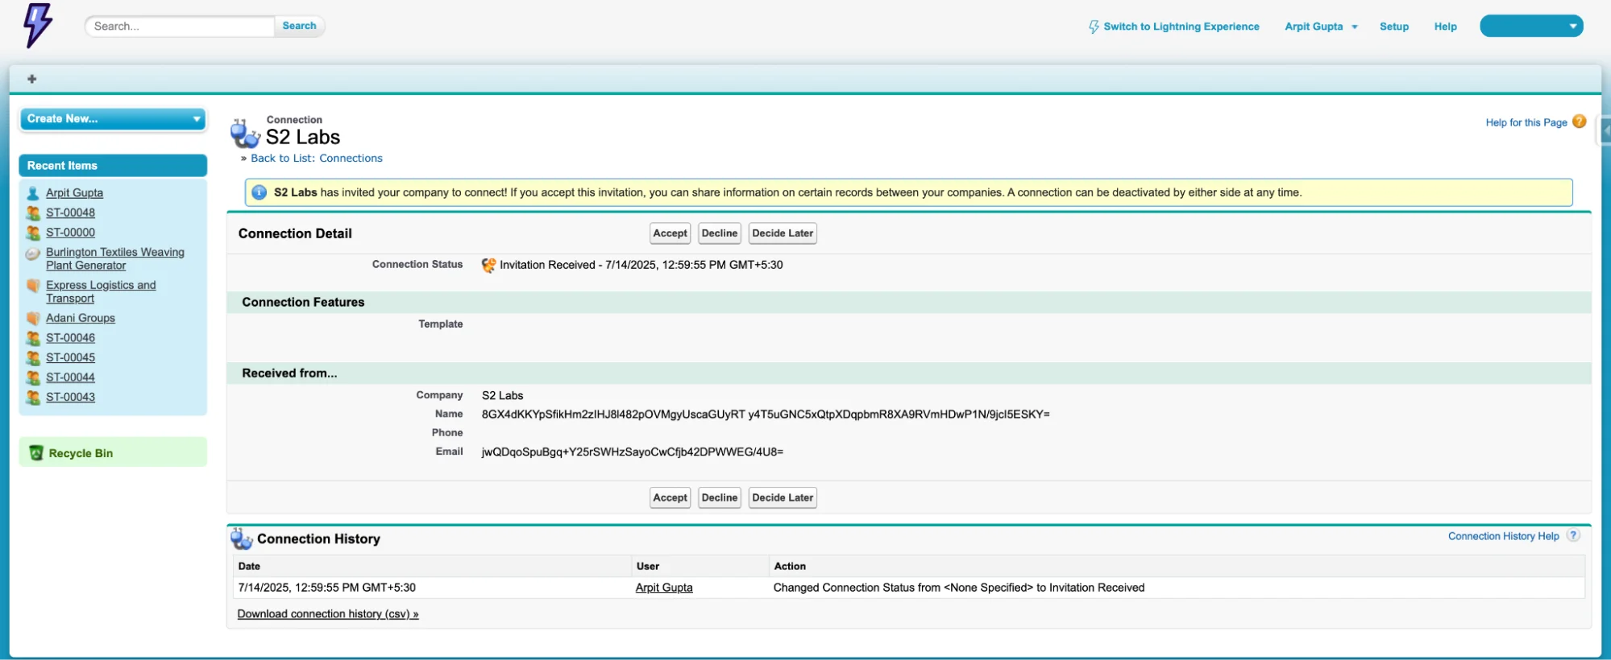
Task: Download connection history csv
Action: [327, 614]
